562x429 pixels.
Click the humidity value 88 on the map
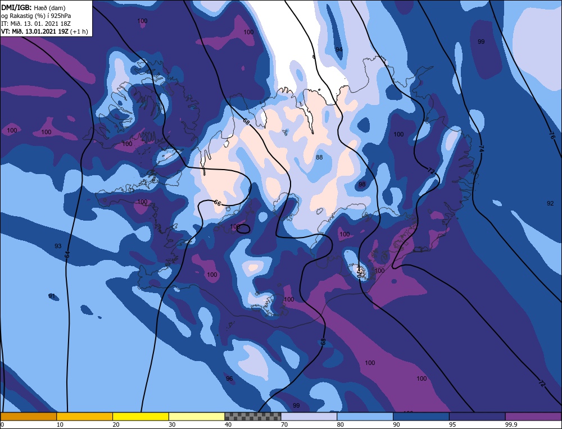[x=319, y=157]
